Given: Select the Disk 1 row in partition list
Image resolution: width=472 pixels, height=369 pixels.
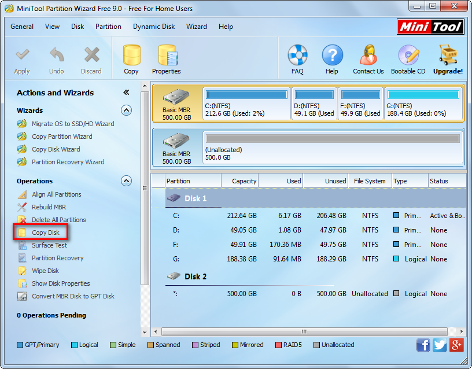Looking at the screenshot, I should point(308,198).
